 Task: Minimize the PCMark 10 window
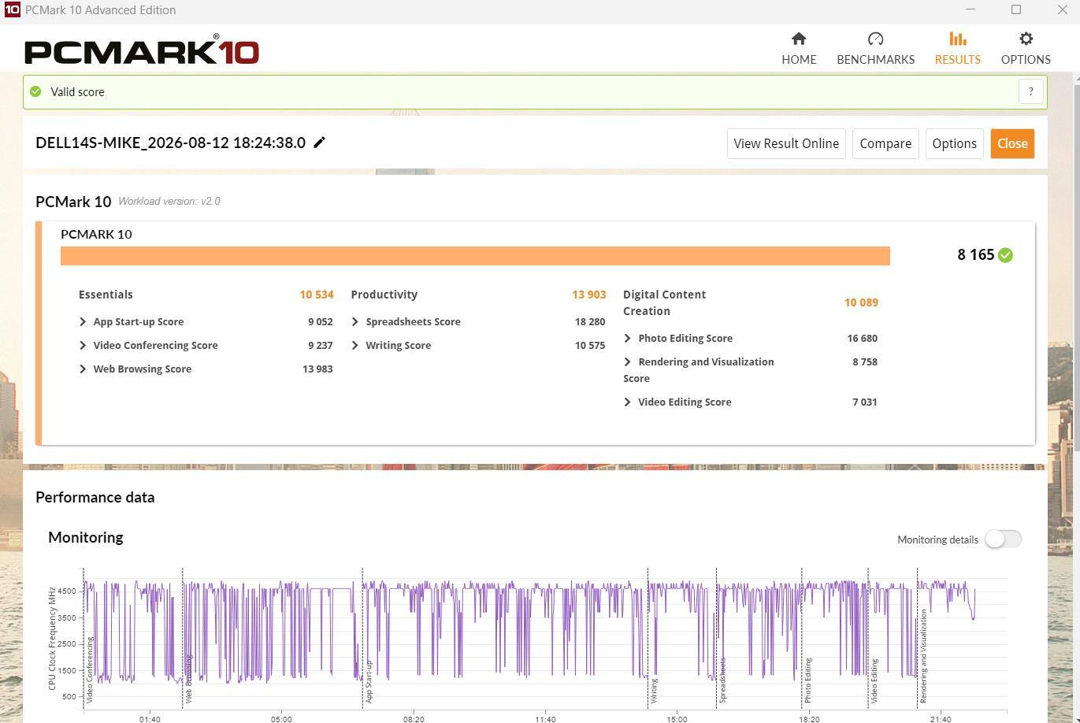(971, 9)
